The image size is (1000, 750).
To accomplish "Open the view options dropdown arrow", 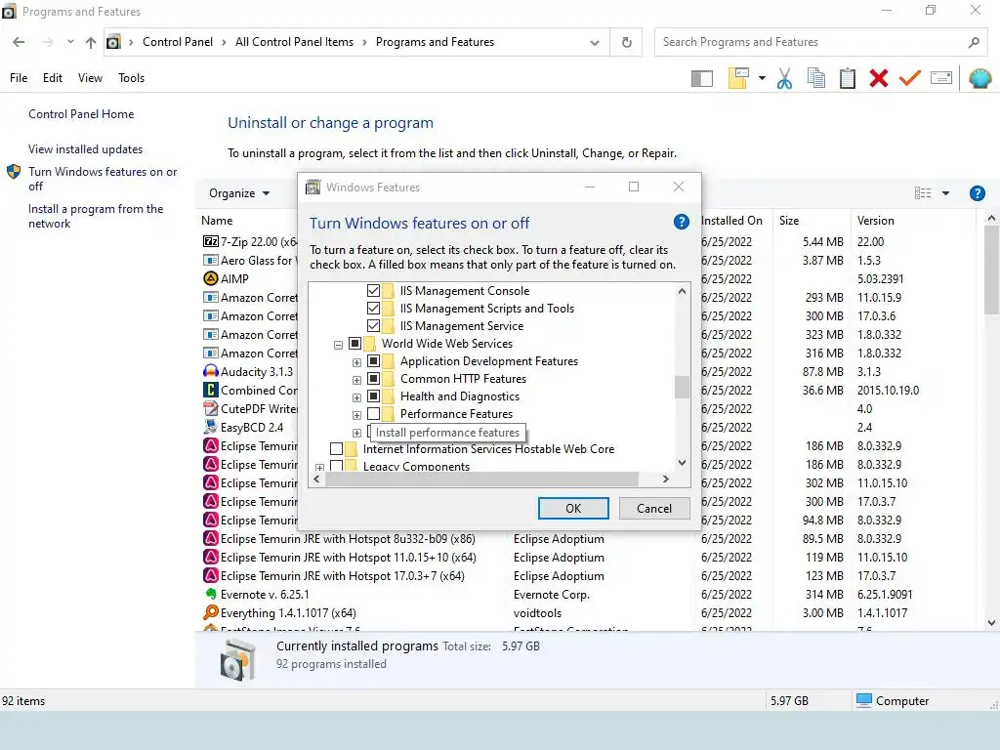I will 945,193.
